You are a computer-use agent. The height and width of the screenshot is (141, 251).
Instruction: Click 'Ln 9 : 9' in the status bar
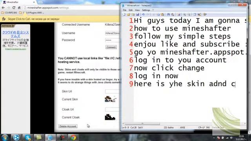pyautogui.click(x=125, y=128)
